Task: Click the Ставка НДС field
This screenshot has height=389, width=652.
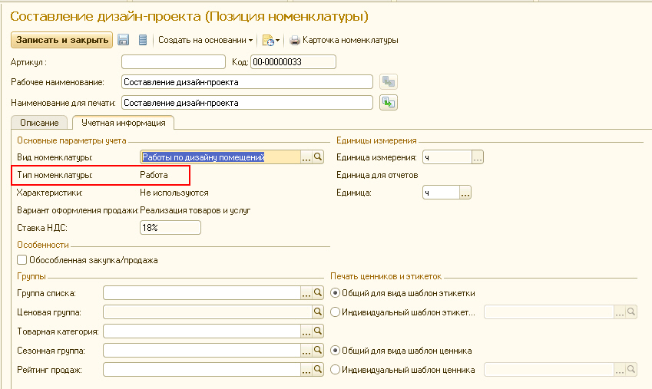Action: click(x=170, y=227)
